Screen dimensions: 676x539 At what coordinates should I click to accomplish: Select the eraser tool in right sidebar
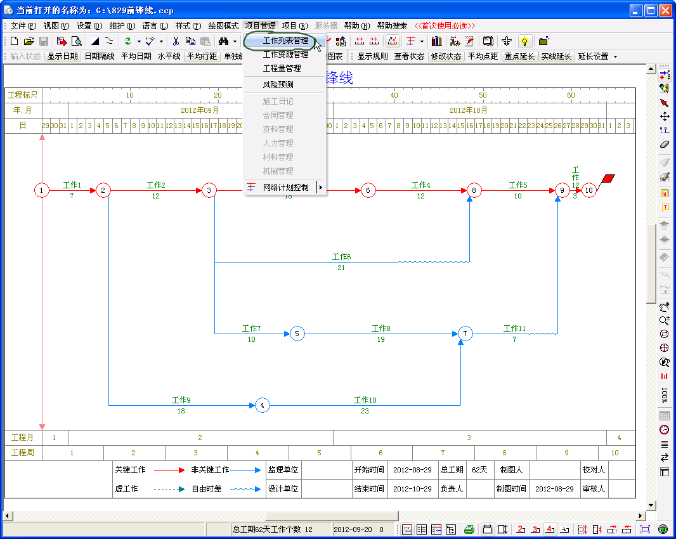(665, 145)
